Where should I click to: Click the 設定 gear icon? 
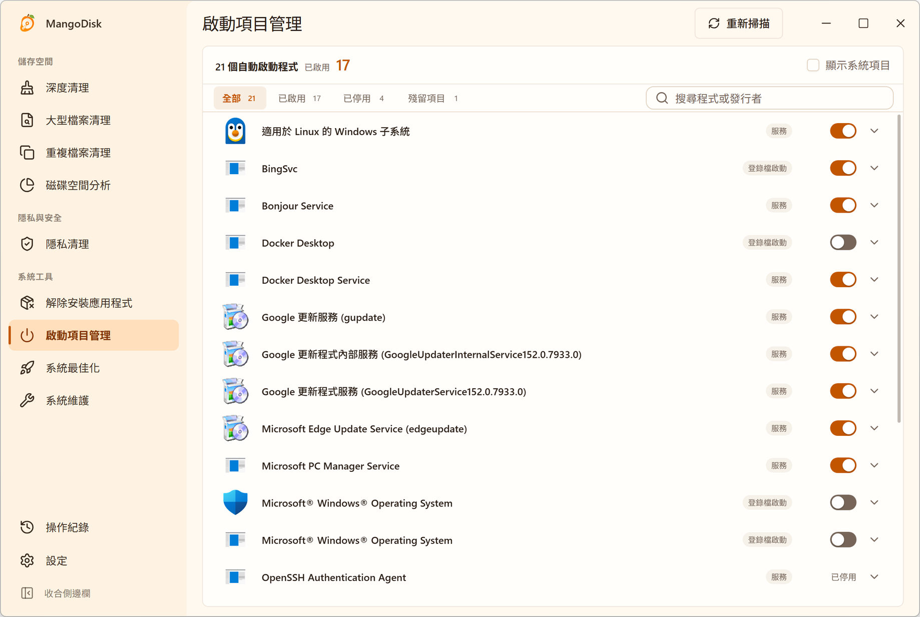click(x=27, y=560)
